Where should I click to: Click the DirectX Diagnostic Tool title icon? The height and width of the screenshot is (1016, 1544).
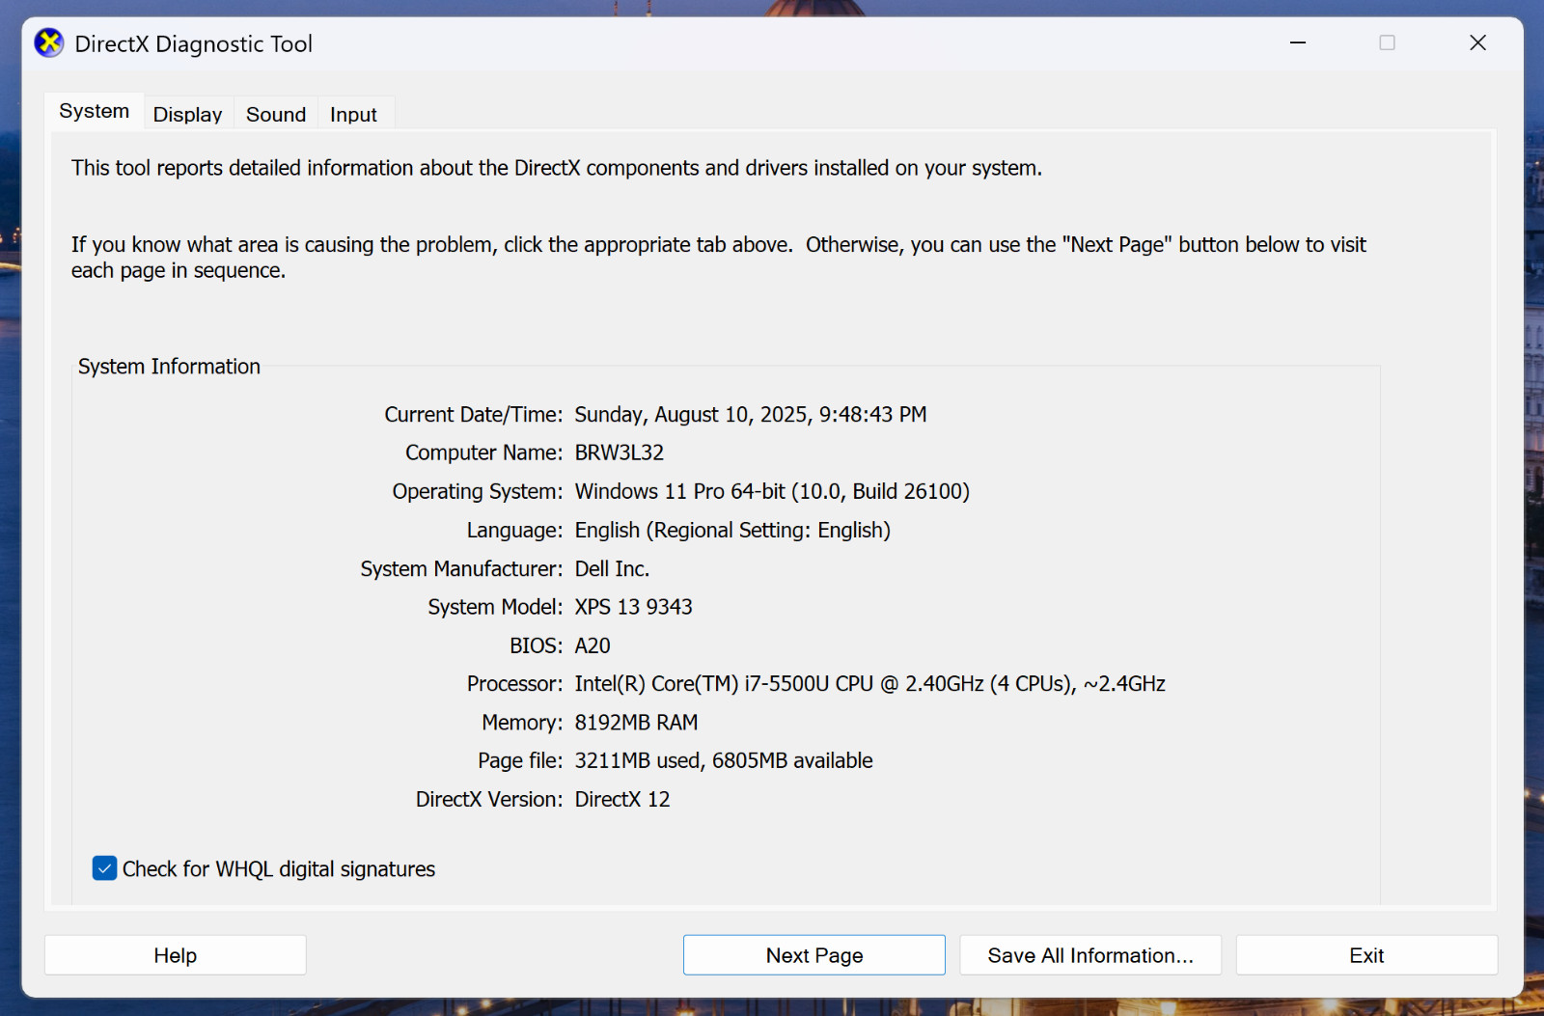click(x=49, y=43)
